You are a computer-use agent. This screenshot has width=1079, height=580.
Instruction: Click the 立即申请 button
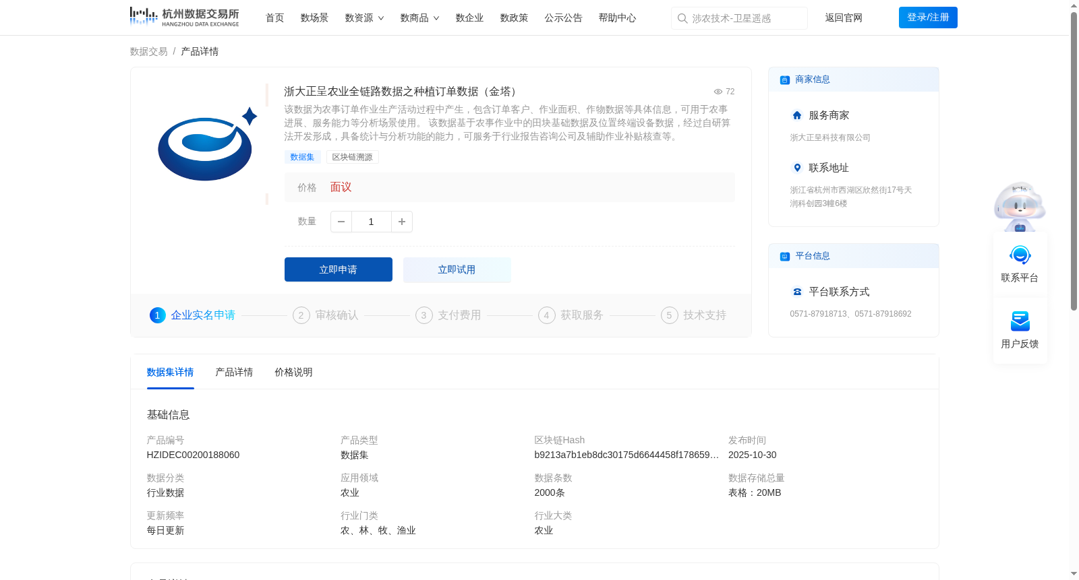[x=339, y=269]
